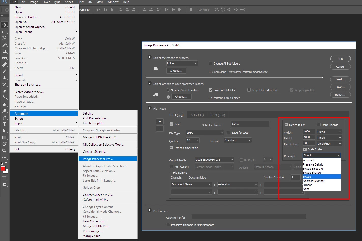Select the Save in Same Location radio
Screen dimensions: 362x241
(168, 90)
